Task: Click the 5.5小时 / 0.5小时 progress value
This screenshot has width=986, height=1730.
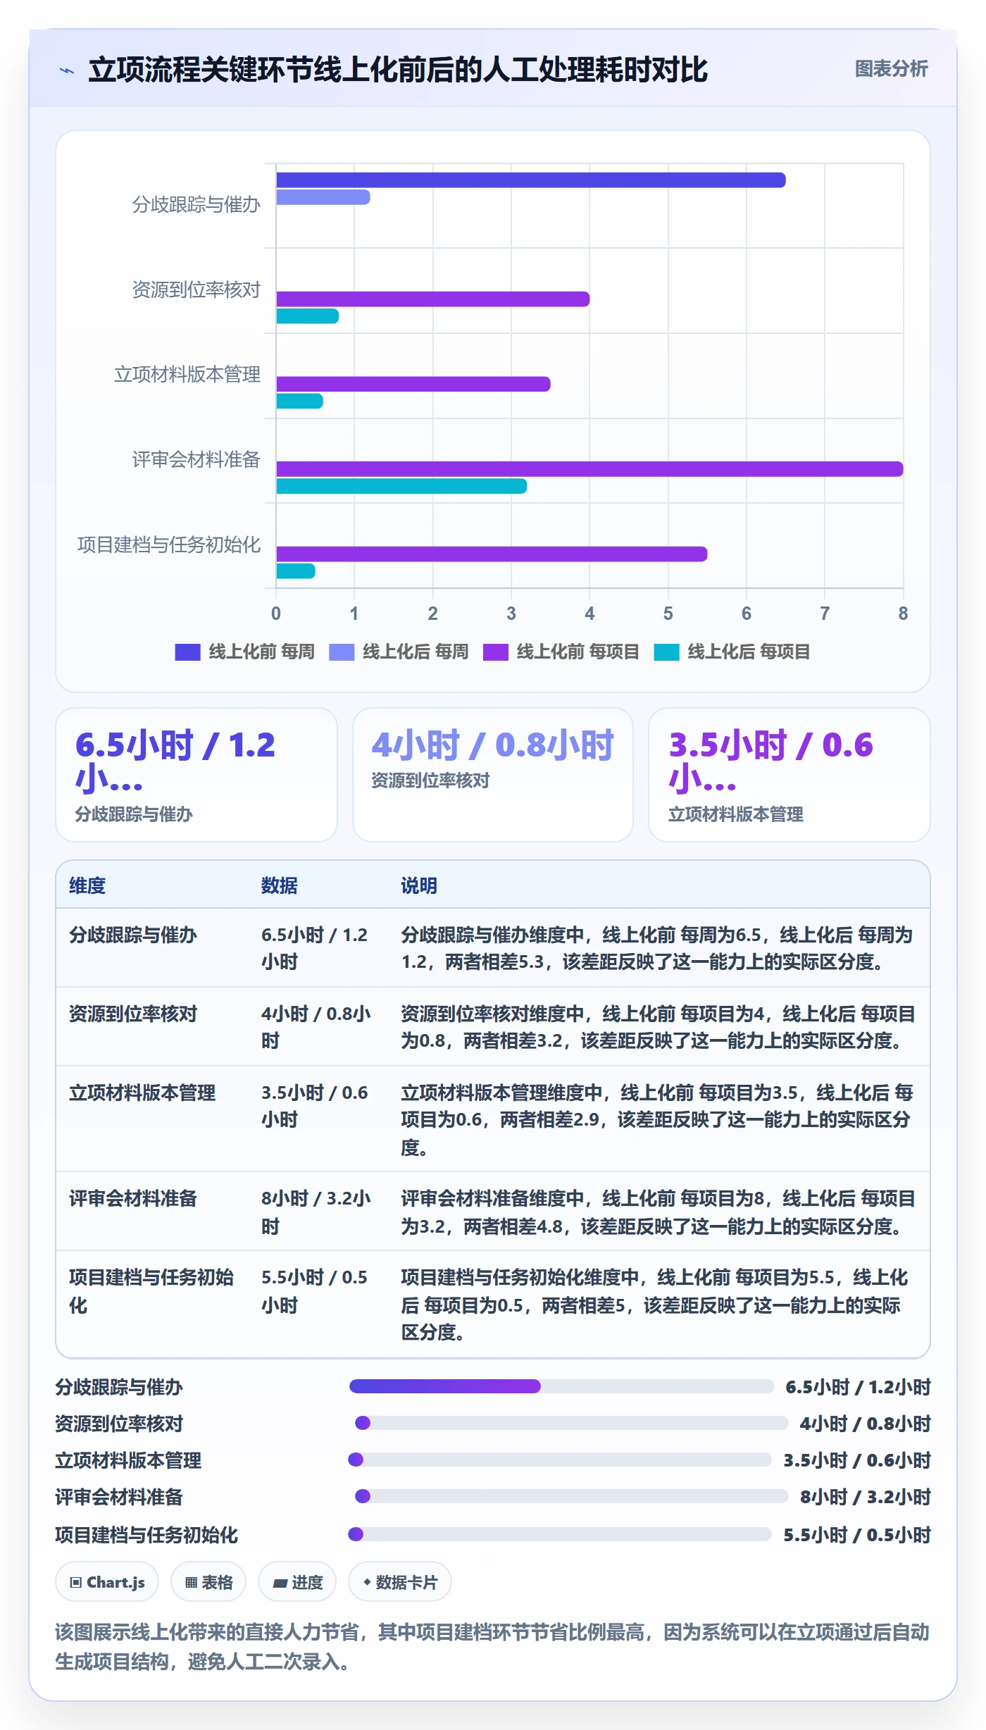Action: 857,1535
